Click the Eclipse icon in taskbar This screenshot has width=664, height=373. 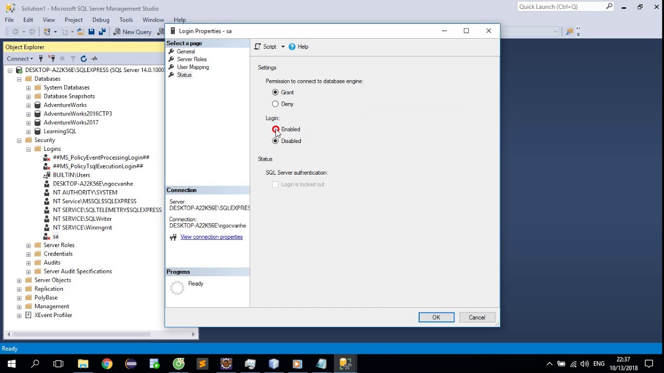[x=131, y=364]
